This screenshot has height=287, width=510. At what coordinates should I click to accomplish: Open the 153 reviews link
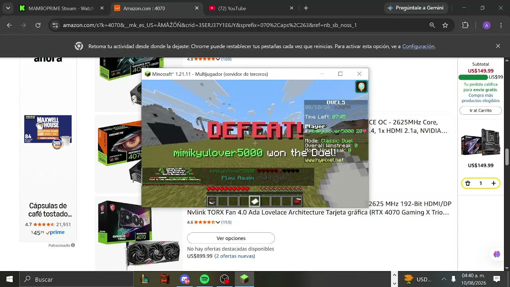[x=226, y=222]
